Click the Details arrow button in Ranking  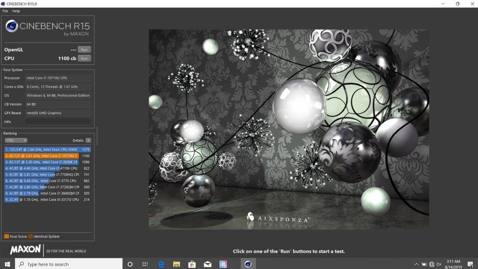pyautogui.click(x=88, y=141)
